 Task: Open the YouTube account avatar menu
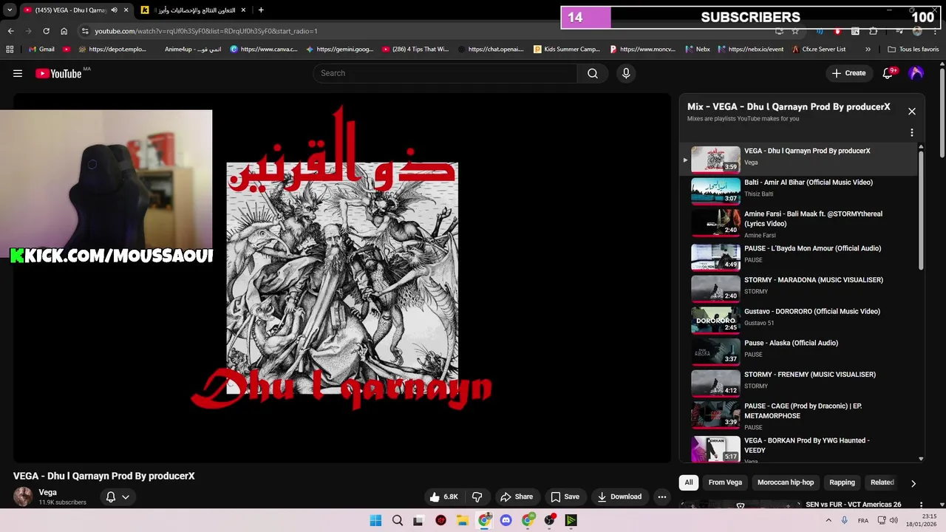coord(916,73)
